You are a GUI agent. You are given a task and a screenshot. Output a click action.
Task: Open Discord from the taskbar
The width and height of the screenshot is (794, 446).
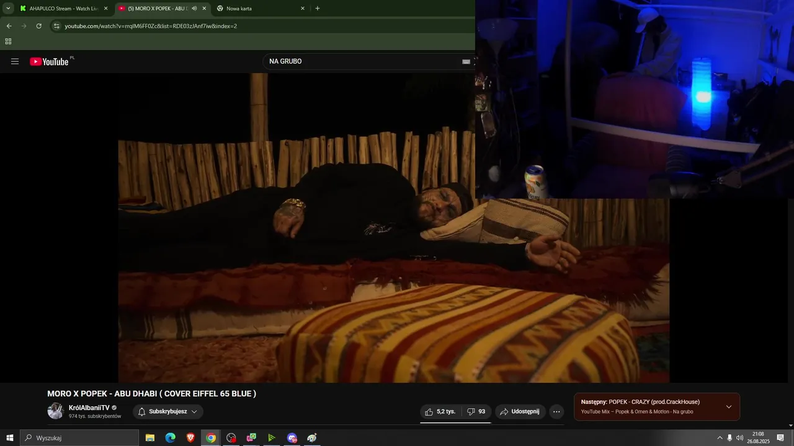(292, 438)
